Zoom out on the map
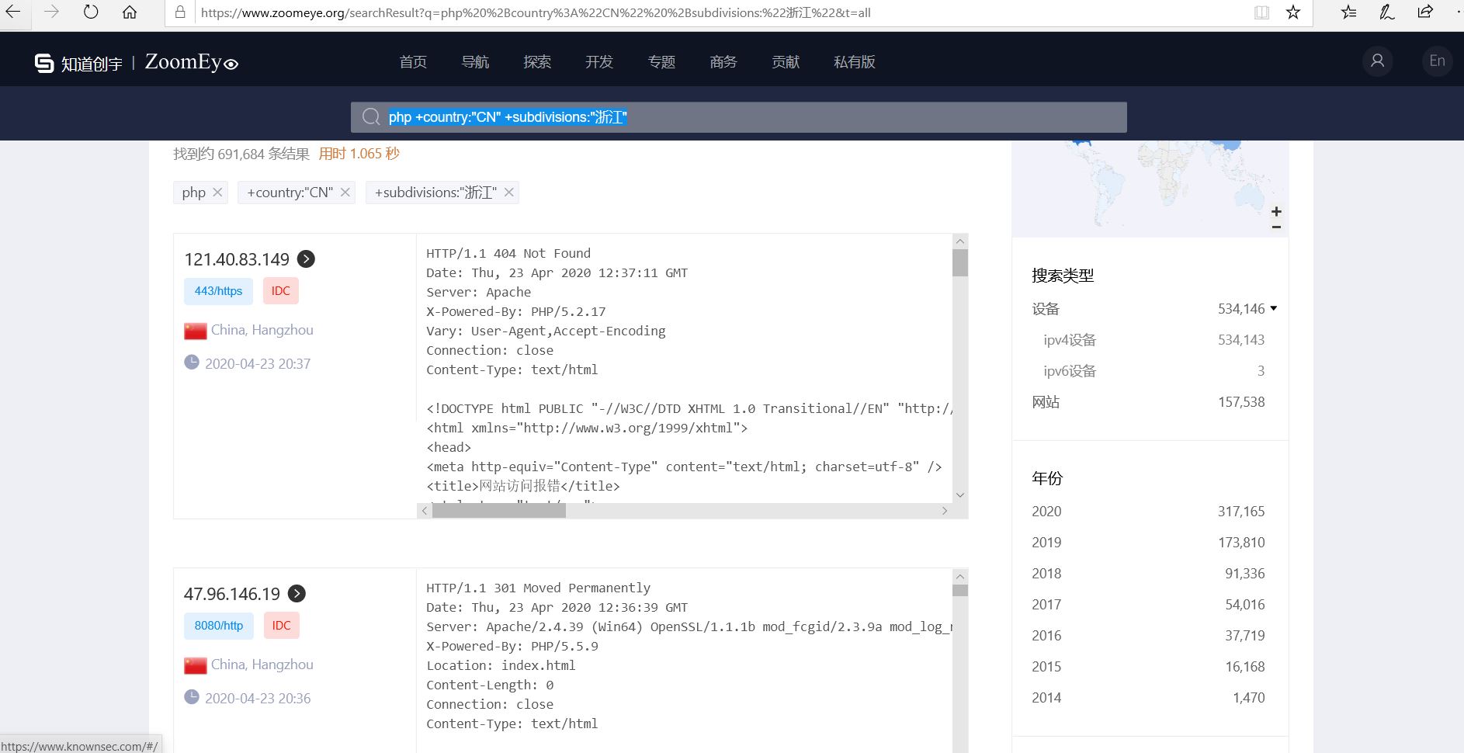The image size is (1464, 753). 1276,227
